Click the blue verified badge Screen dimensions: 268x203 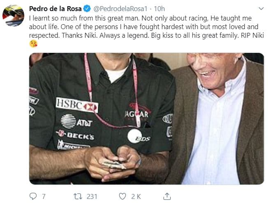[87, 9]
